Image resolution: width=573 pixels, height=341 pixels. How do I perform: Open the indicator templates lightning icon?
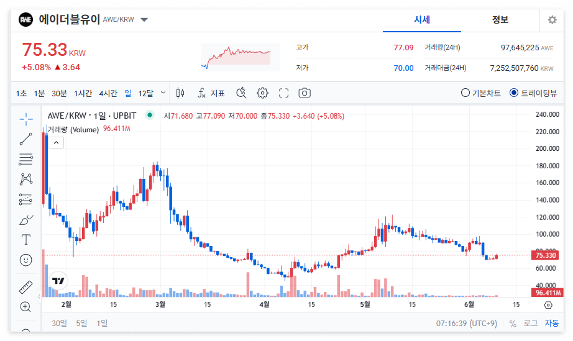[241, 93]
